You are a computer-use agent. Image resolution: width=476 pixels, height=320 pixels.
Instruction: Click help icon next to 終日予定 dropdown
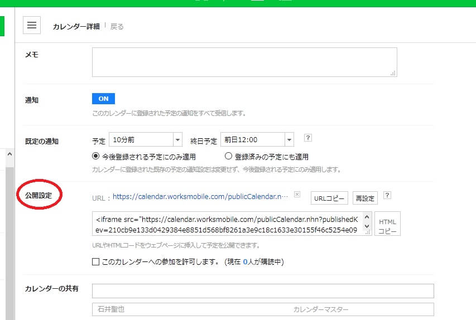tap(307, 138)
